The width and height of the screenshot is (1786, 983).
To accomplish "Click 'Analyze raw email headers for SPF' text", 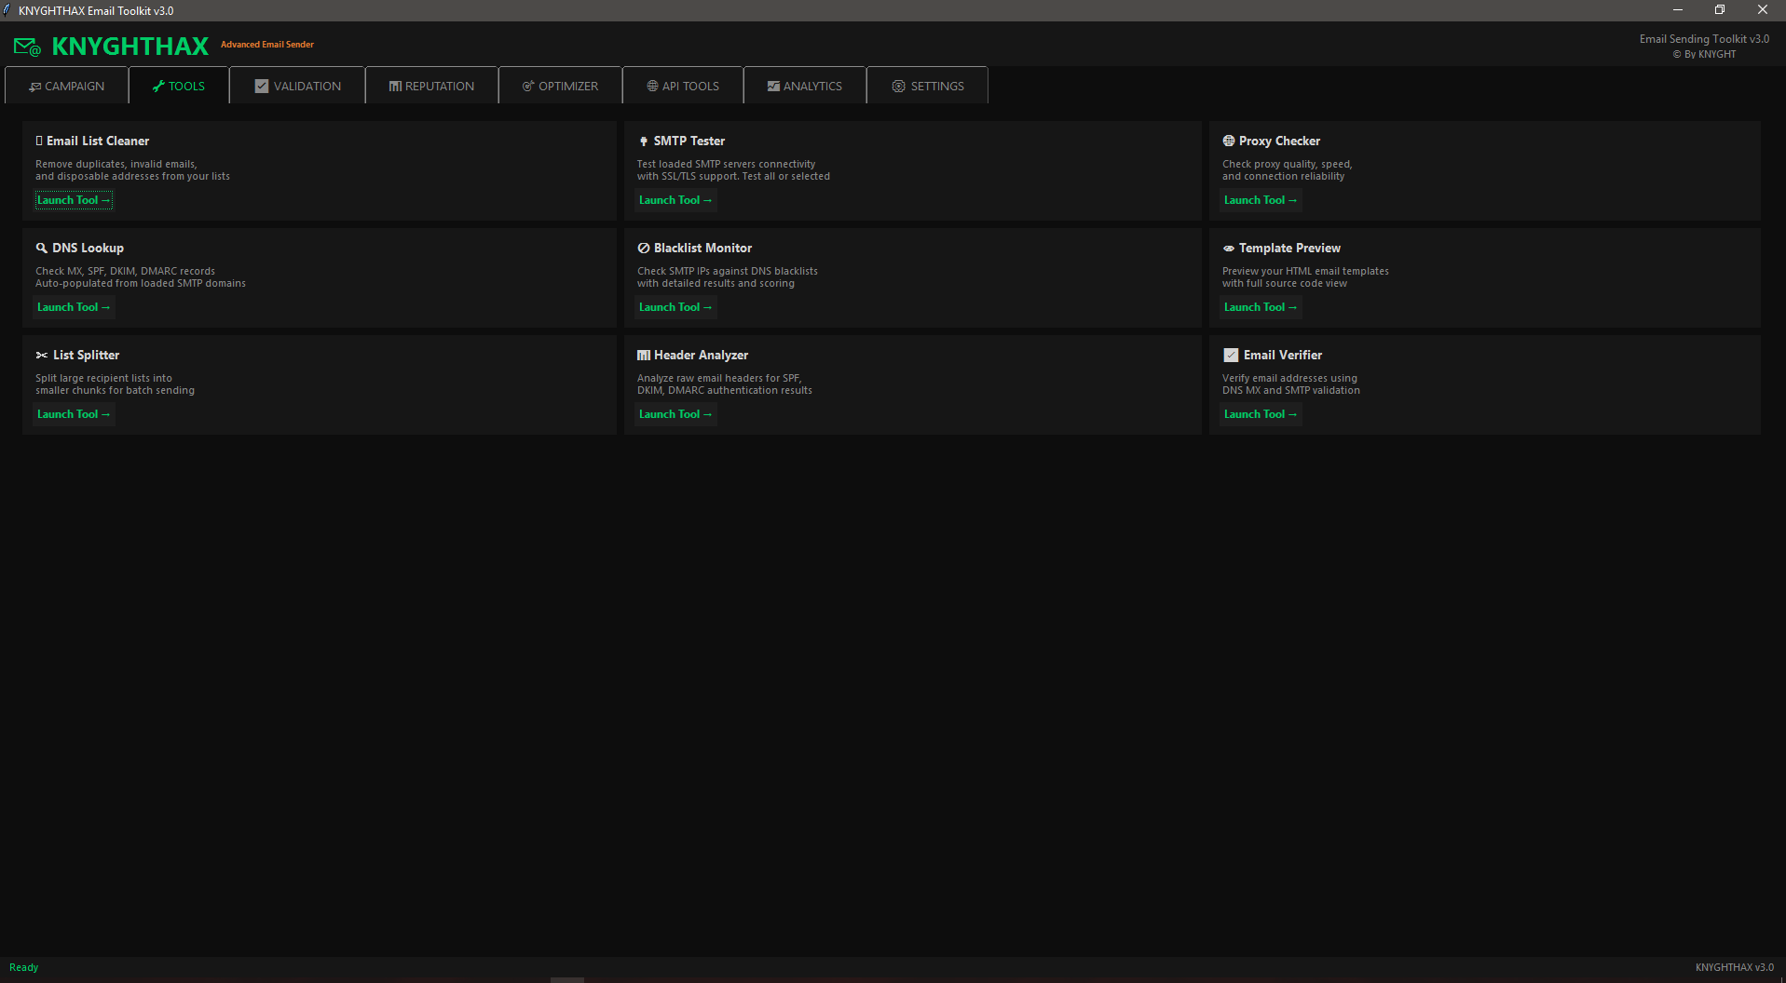I will tap(719, 378).
